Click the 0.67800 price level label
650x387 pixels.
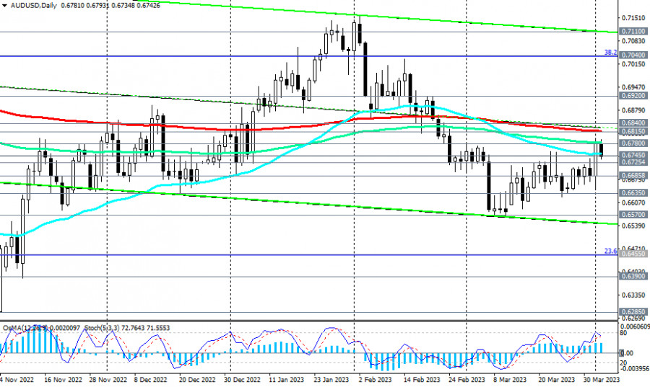click(x=633, y=143)
